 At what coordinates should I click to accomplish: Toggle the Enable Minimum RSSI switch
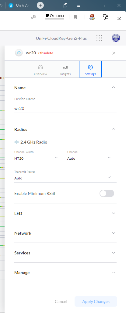[107, 193]
